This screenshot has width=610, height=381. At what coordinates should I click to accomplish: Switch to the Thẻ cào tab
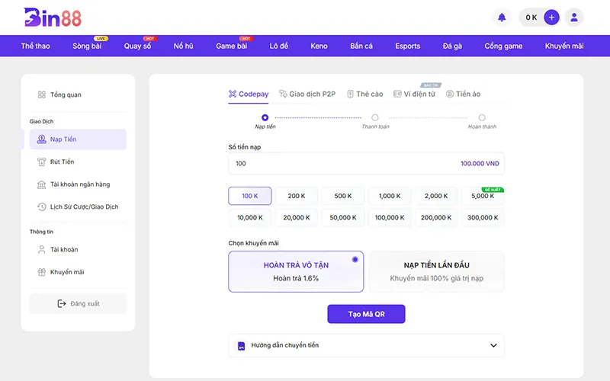click(364, 94)
